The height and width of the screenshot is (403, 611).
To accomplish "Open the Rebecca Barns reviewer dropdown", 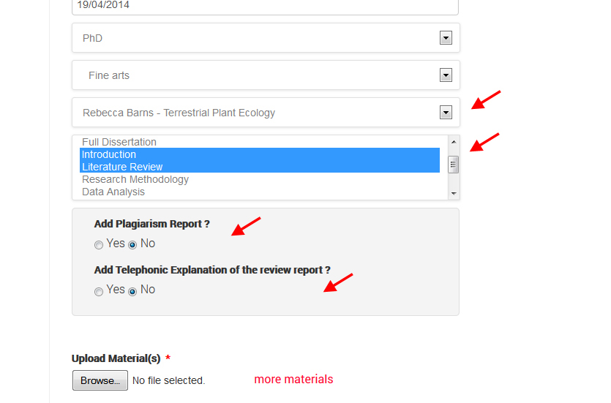I will [x=266, y=113].
